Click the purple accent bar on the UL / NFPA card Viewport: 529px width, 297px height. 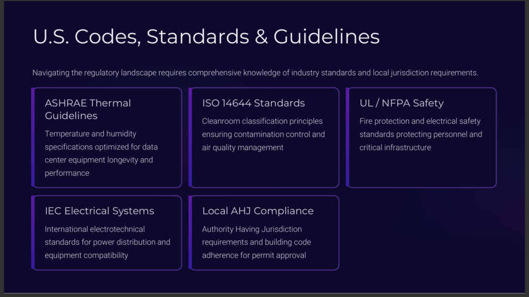pyautogui.click(x=348, y=138)
